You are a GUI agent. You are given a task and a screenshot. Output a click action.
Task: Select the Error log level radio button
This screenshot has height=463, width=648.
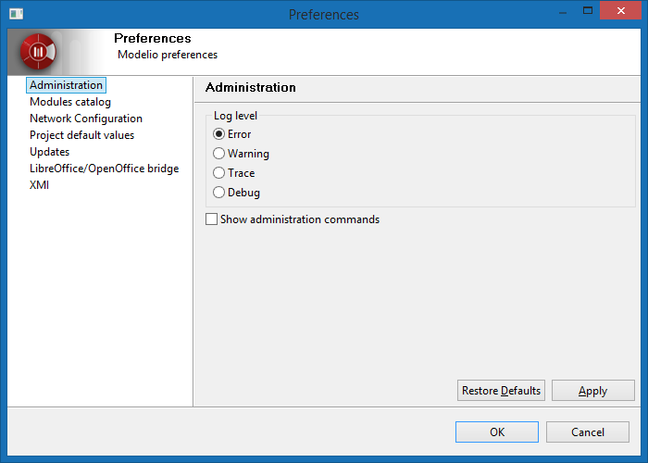click(x=219, y=134)
